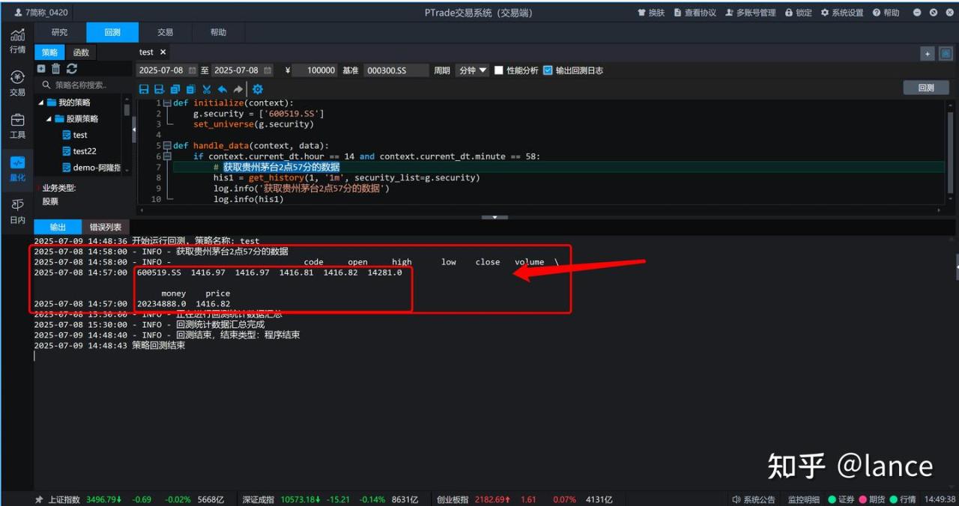Collapse the editor panel using center arrow
Screen dimensions: 959x506
494,217
